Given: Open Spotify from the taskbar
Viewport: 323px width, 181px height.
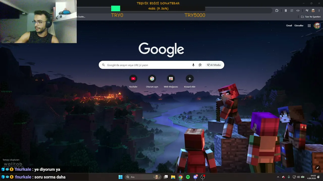Looking at the screenshot, I should tap(188, 177).
